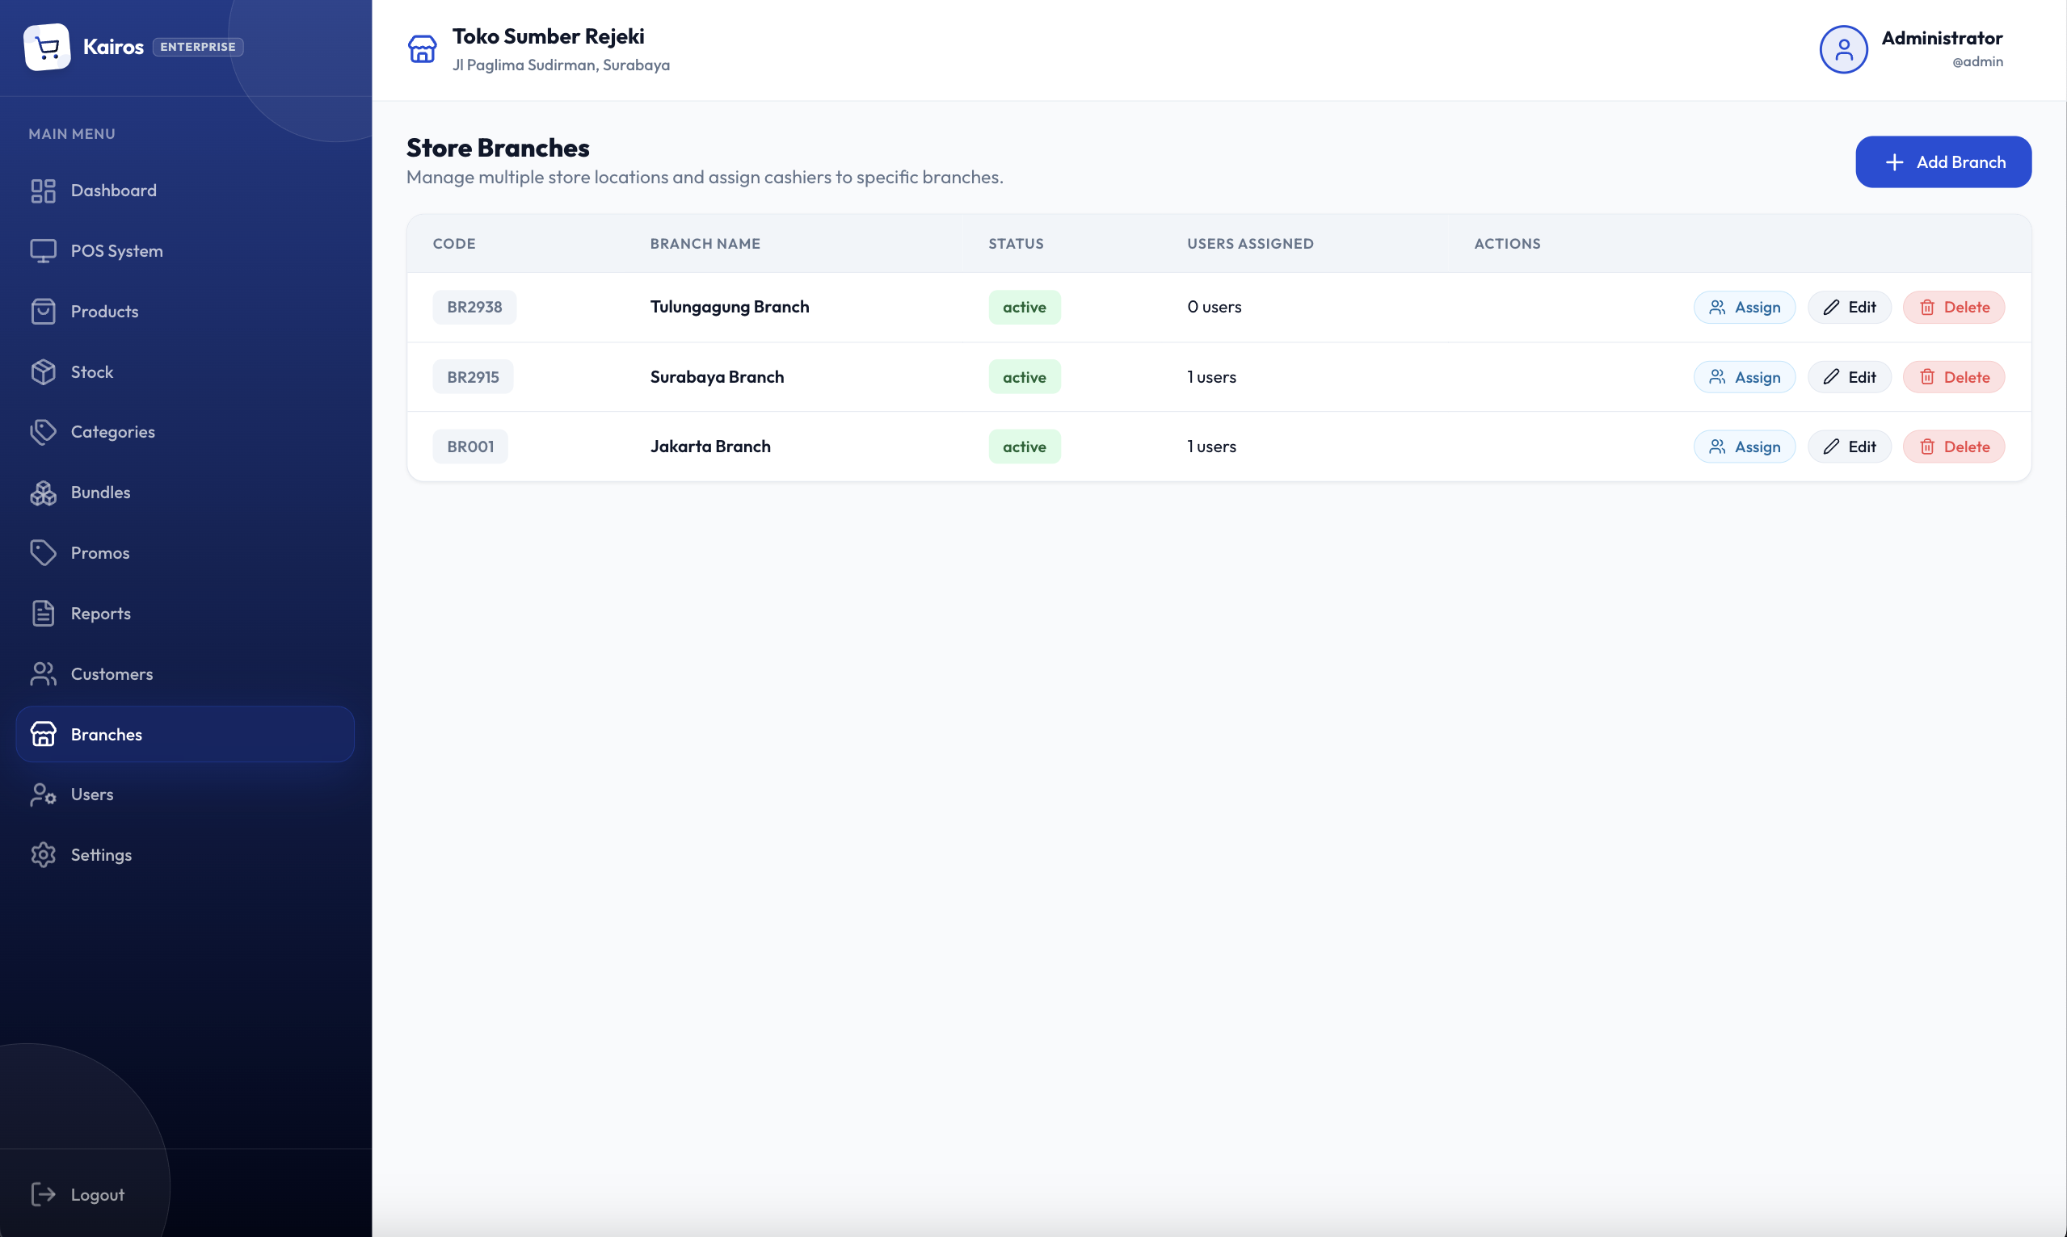
Task: Click the Logout arrow icon
Action: (43, 1194)
